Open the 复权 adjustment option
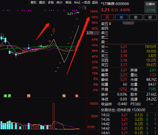Viewport: 158px width, 135px height. point(33,2)
